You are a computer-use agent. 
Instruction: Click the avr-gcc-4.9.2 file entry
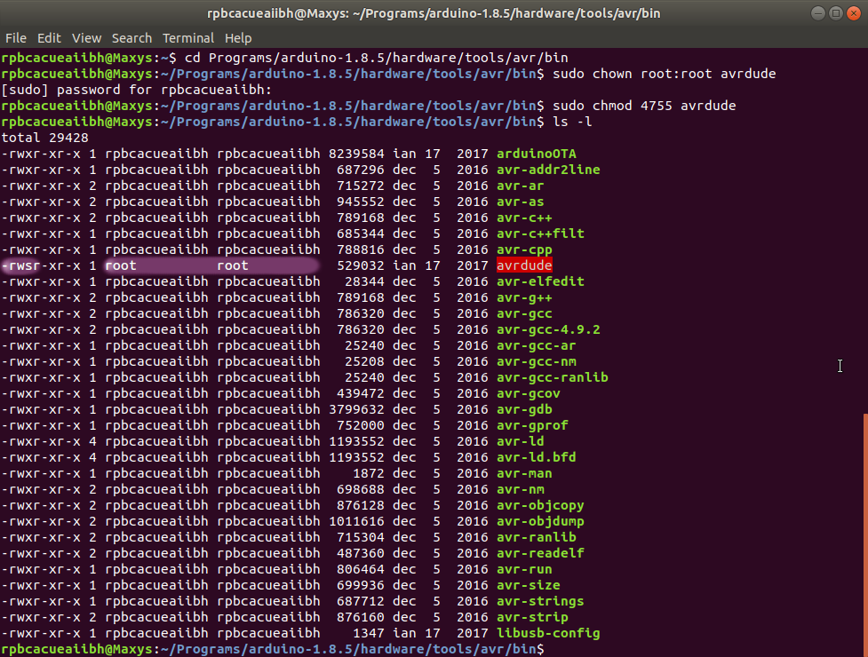[548, 329]
